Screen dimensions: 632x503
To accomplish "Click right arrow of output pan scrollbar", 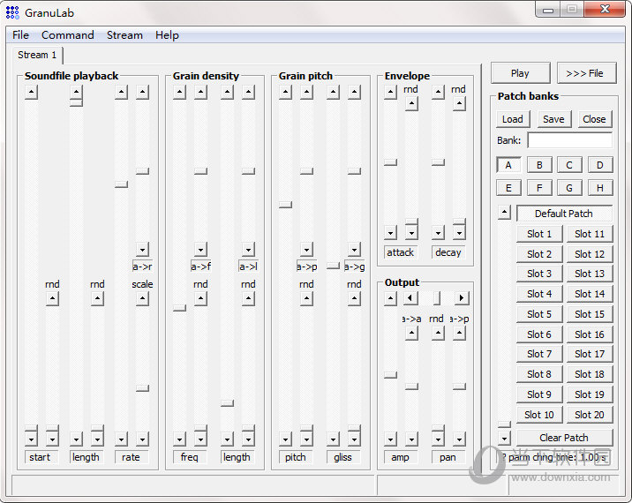I will pyautogui.click(x=462, y=298).
